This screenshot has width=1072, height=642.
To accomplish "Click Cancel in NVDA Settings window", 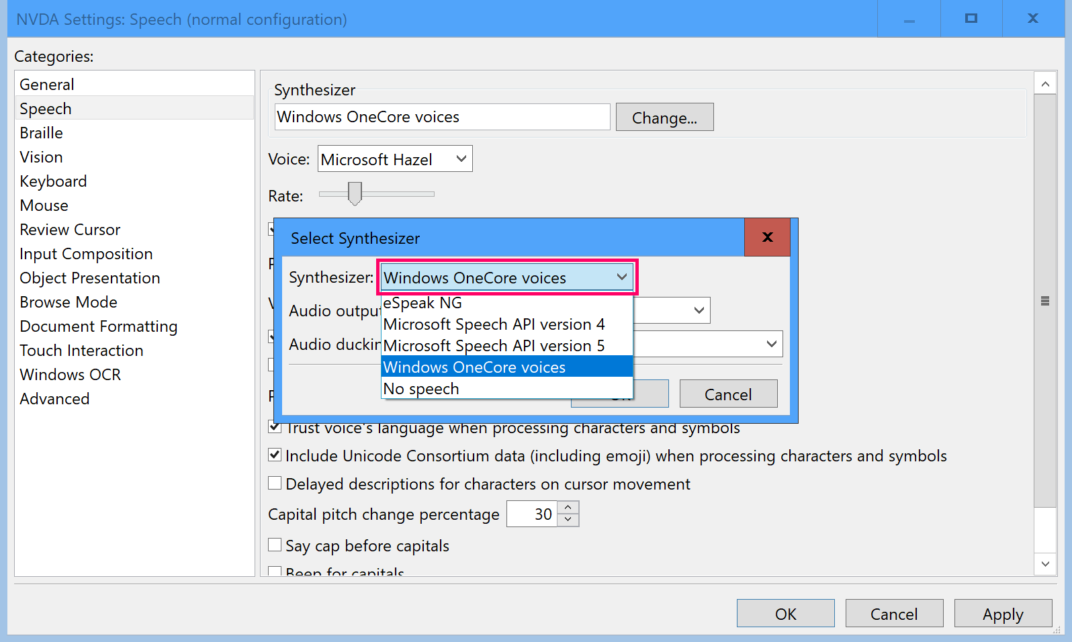I will pos(894,614).
